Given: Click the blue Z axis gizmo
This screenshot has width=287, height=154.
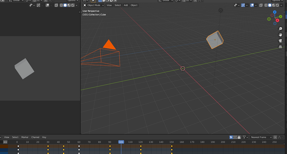Looking at the screenshot, I should click(x=274, y=12).
